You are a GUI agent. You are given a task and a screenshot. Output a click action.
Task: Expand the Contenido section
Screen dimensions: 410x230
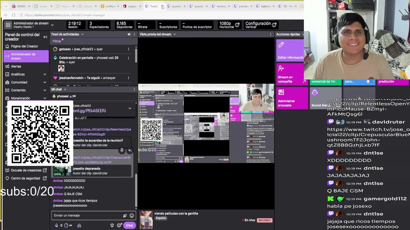click(45, 90)
